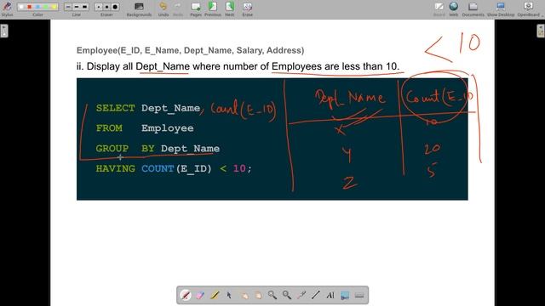Select the thick line width
This screenshot has height=306, width=545.
84,7
